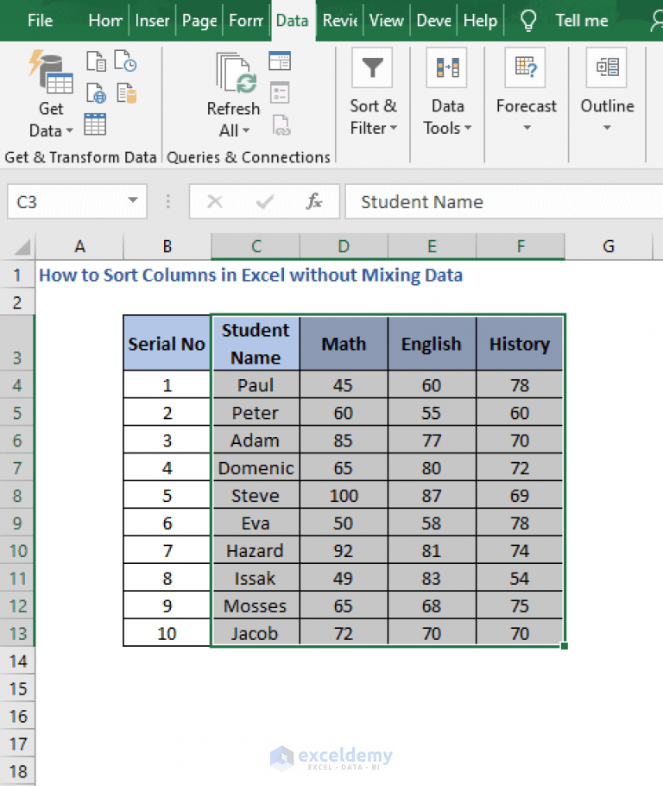Expand the Outline dropdown arrow
663x786 pixels.
(607, 128)
